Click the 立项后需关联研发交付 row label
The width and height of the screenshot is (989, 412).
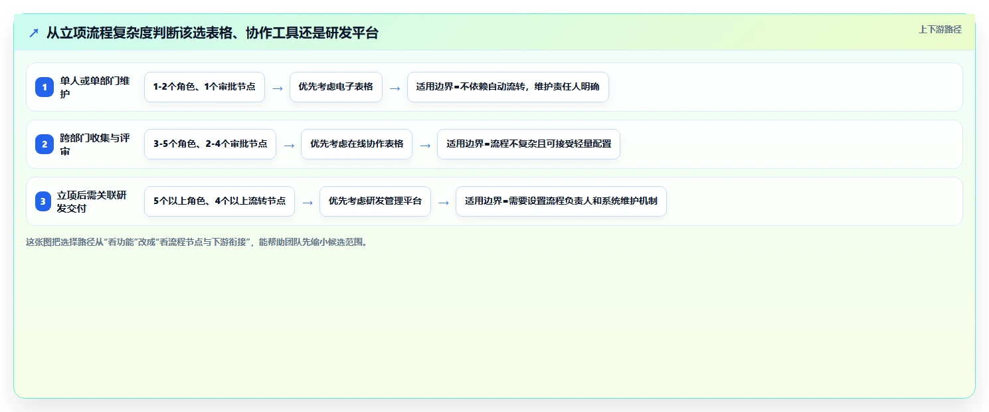click(92, 201)
